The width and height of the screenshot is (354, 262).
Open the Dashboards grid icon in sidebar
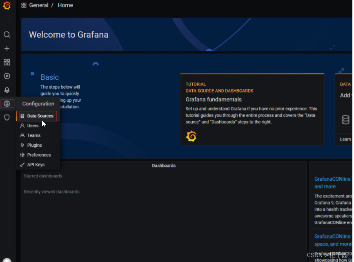(x=7, y=62)
